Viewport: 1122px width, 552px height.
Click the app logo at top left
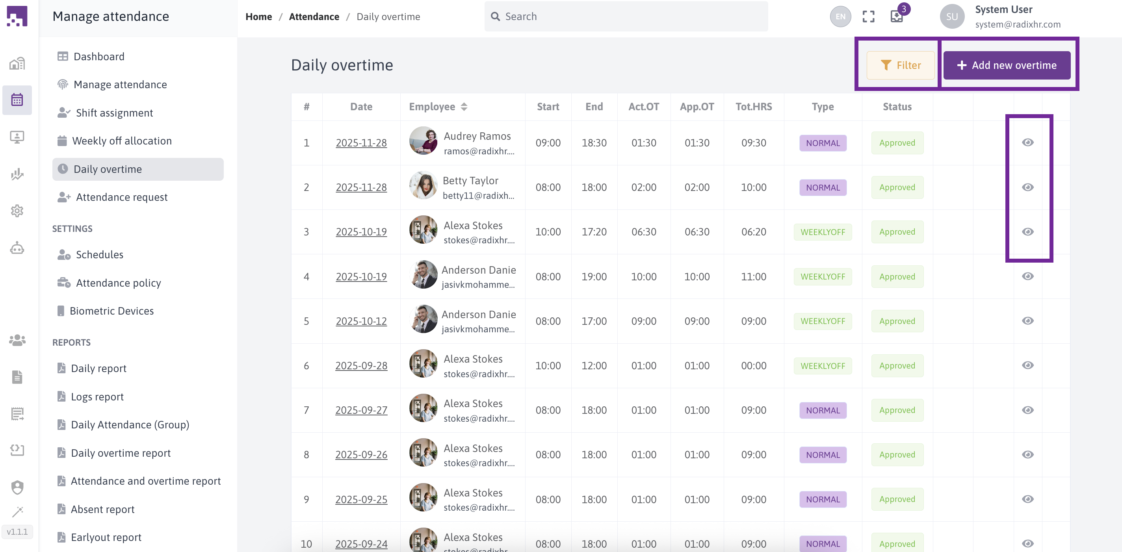click(17, 16)
